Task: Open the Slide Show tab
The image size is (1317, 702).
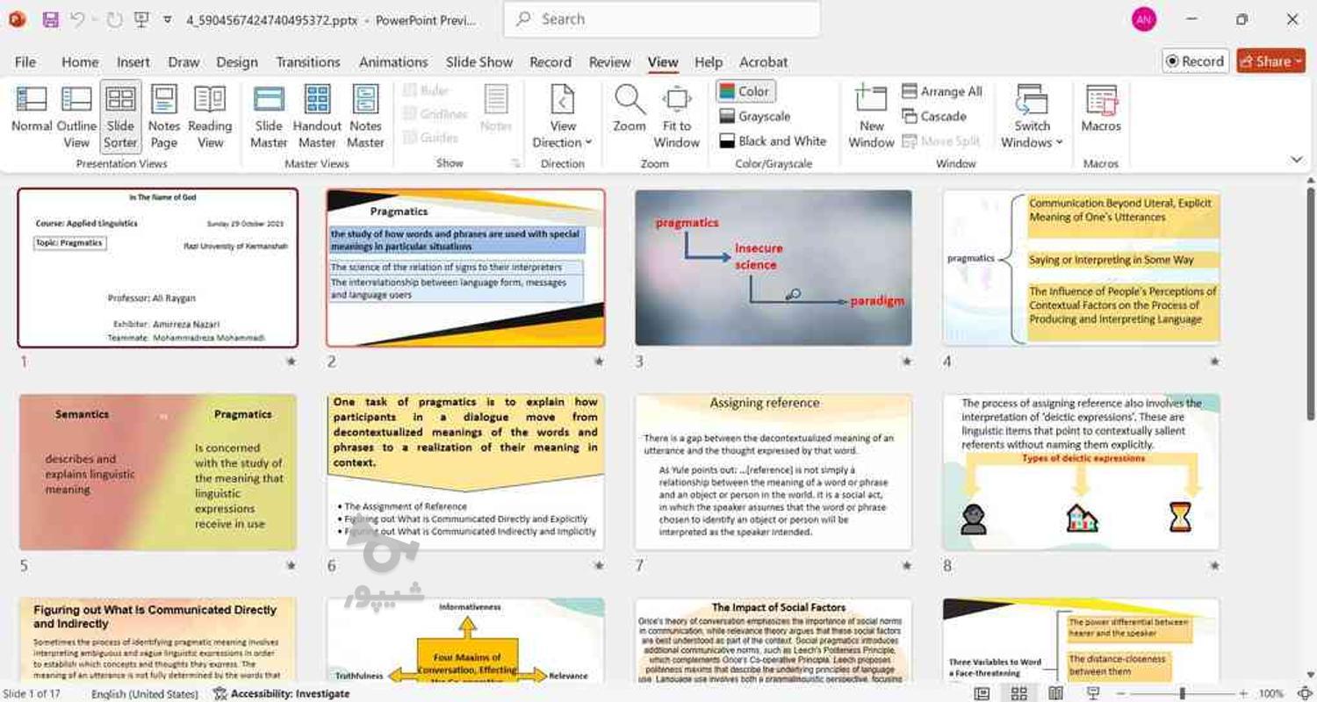Action: click(x=479, y=62)
